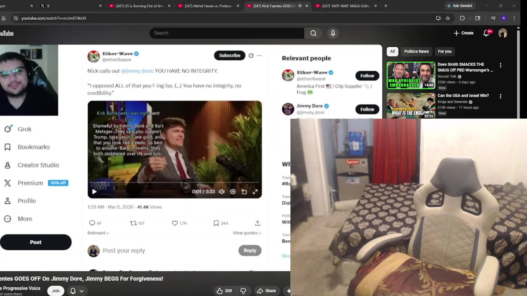Open tweet three-dot more menu
The height and width of the screenshot is (296, 527).
click(x=259, y=55)
